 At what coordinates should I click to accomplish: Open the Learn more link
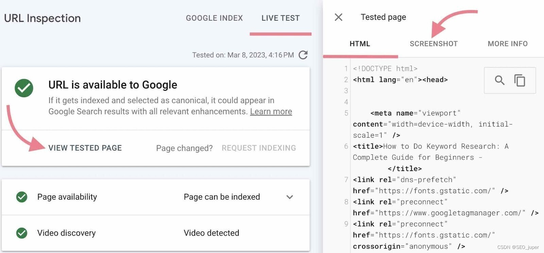(271, 112)
